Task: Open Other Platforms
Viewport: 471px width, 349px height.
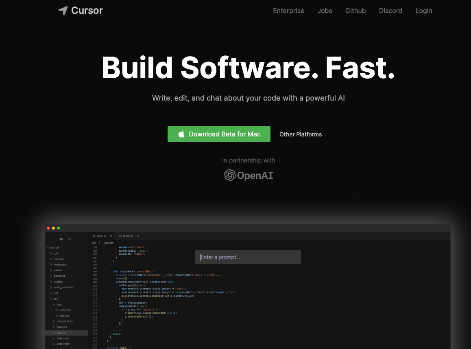Action: click(301, 134)
